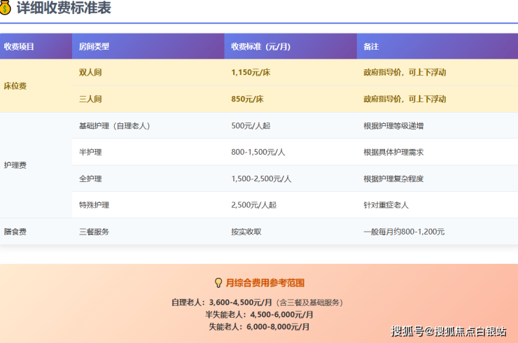The width and height of the screenshot is (518, 343).
Task: Click the 基础护理(自理老人) cell
Action: tap(148, 125)
